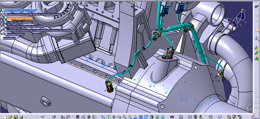This screenshot has width=260, height=119.
Task: Select Engine.1 in the specification tree
Action: (x=19, y=19)
